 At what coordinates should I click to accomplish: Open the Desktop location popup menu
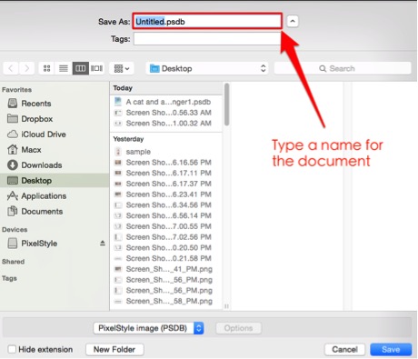pyautogui.click(x=207, y=68)
